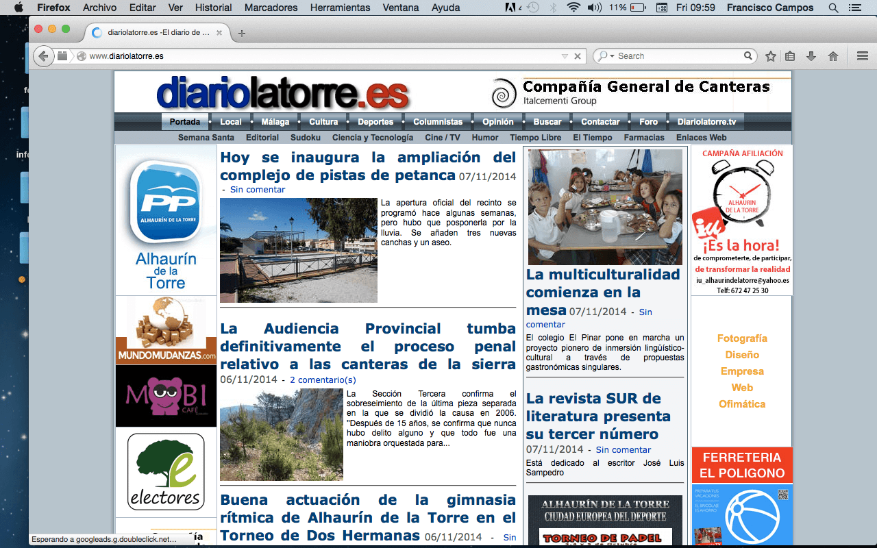Open the Firefox hamburger menu
The height and width of the screenshot is (548, 877).
tap(863, 56)
